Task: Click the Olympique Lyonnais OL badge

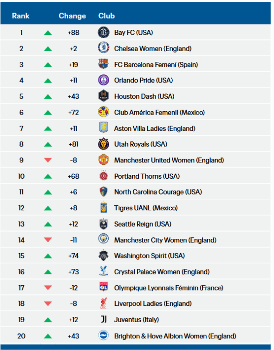Action: pyautogui.click(x=104, y=287)
